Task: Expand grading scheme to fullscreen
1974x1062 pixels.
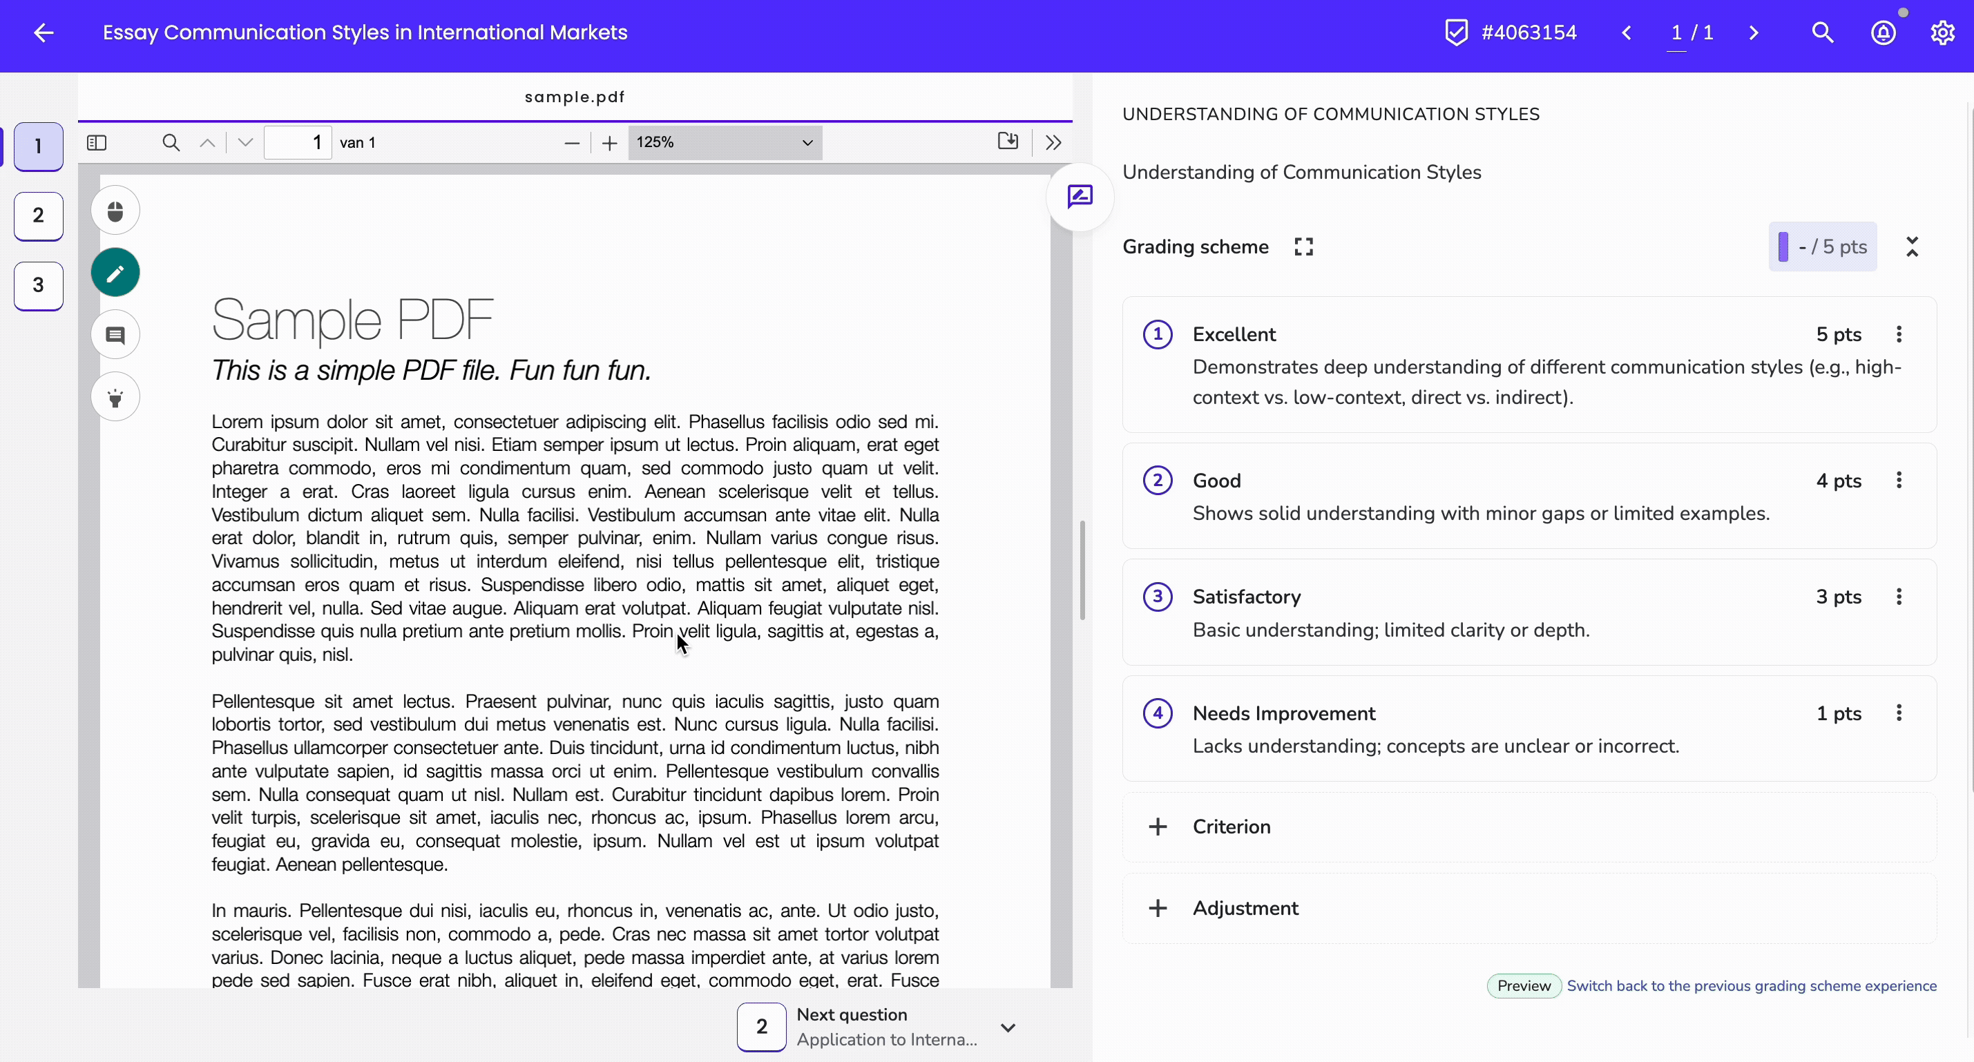Action: point(1303,247)
